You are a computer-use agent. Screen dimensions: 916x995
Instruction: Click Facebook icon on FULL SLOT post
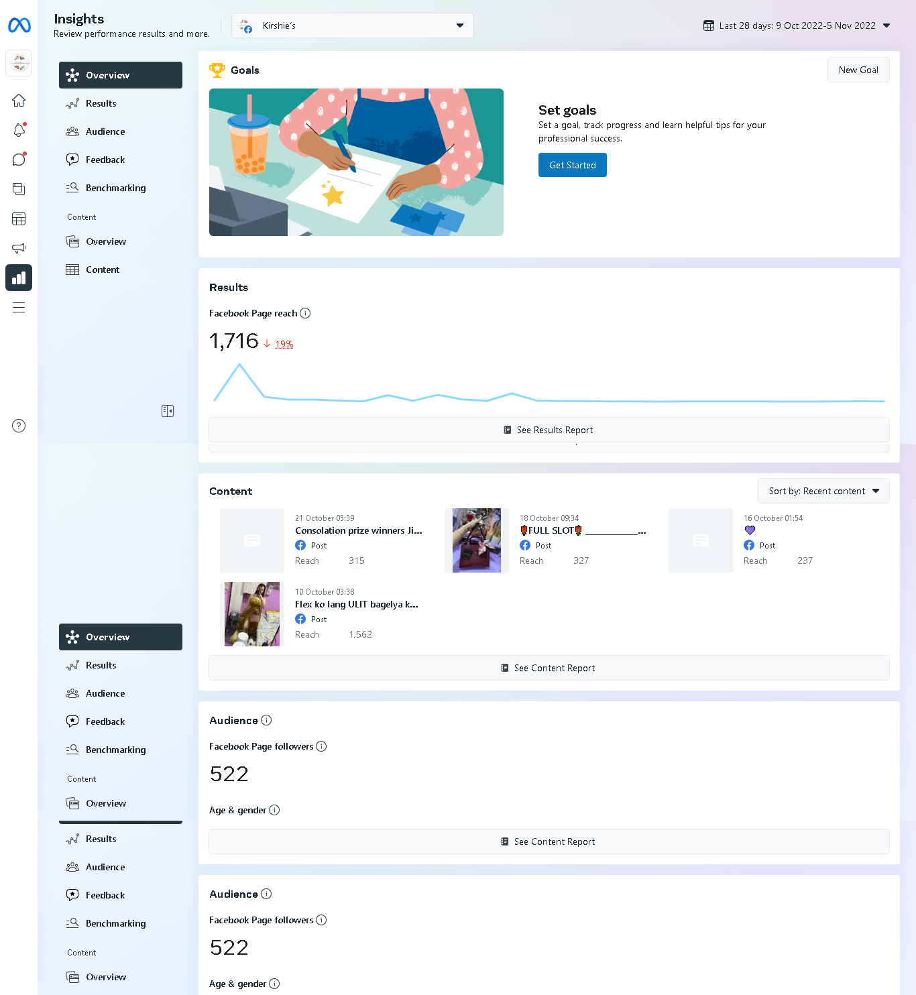coord(525,546)
